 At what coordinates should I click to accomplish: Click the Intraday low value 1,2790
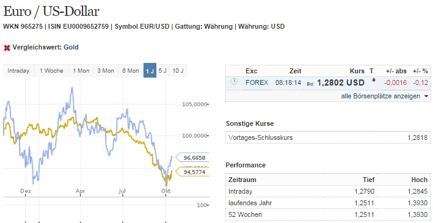tap(364, 191)
